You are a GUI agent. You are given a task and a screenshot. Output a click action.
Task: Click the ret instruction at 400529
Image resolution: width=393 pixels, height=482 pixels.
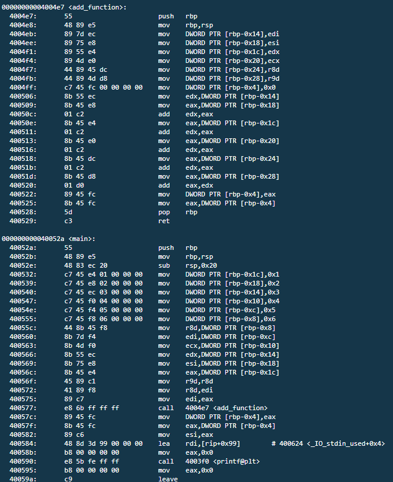(164, 221)
